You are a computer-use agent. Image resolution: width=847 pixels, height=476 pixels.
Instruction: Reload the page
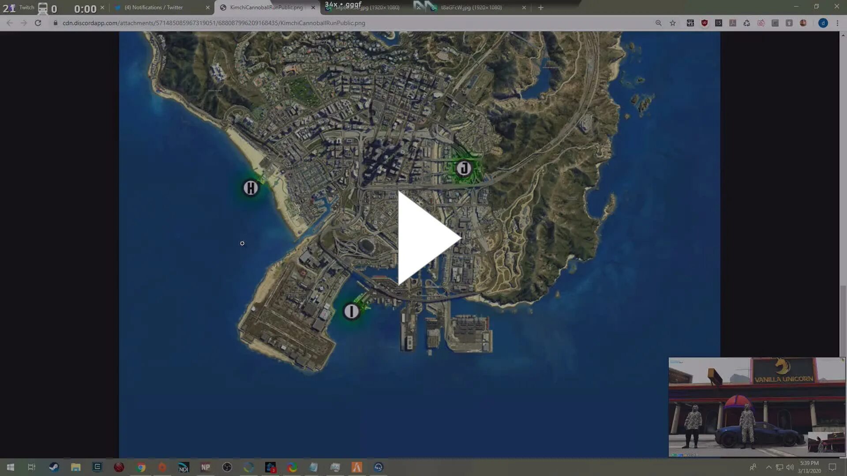click(x=38, y=23)
